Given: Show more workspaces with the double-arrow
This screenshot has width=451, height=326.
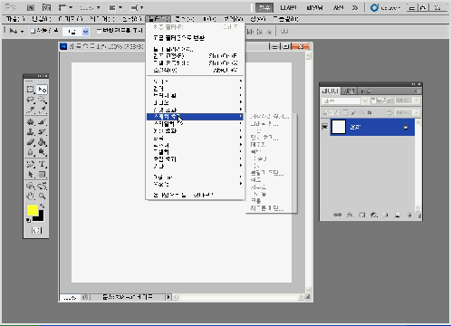Looking at the screenshot, I should (355, 8).
